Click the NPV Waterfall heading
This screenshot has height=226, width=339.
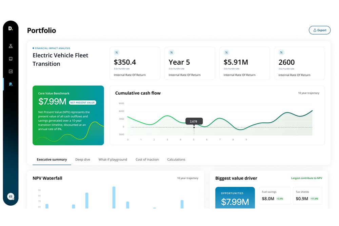[x=47, y=178]
